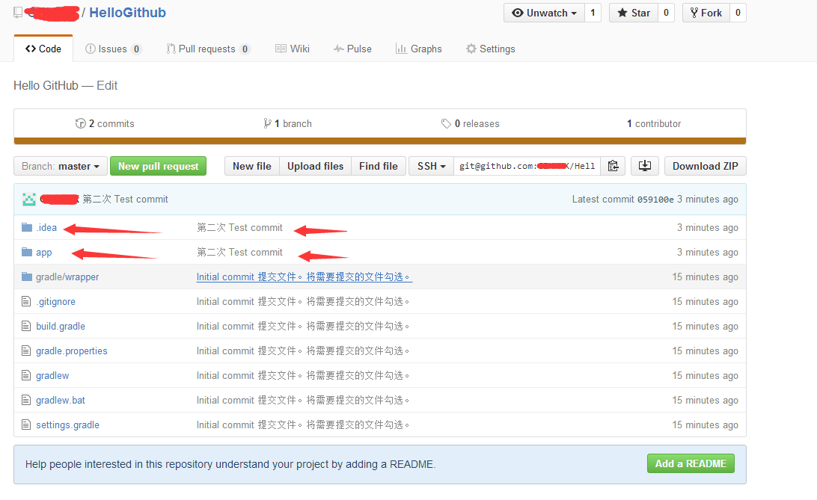
Task: Click the SSH clone URL text field
Action: tap(527, 166)
